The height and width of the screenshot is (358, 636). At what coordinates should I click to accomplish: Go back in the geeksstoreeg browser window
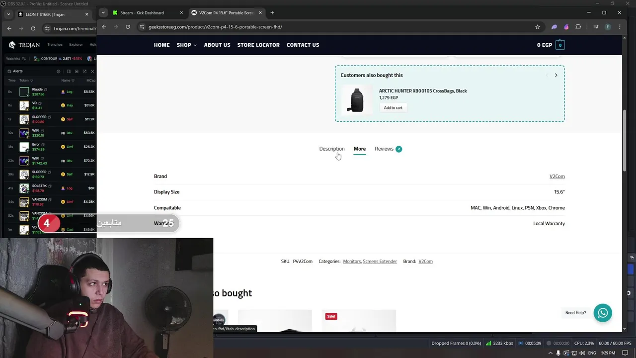click(104, 27)
